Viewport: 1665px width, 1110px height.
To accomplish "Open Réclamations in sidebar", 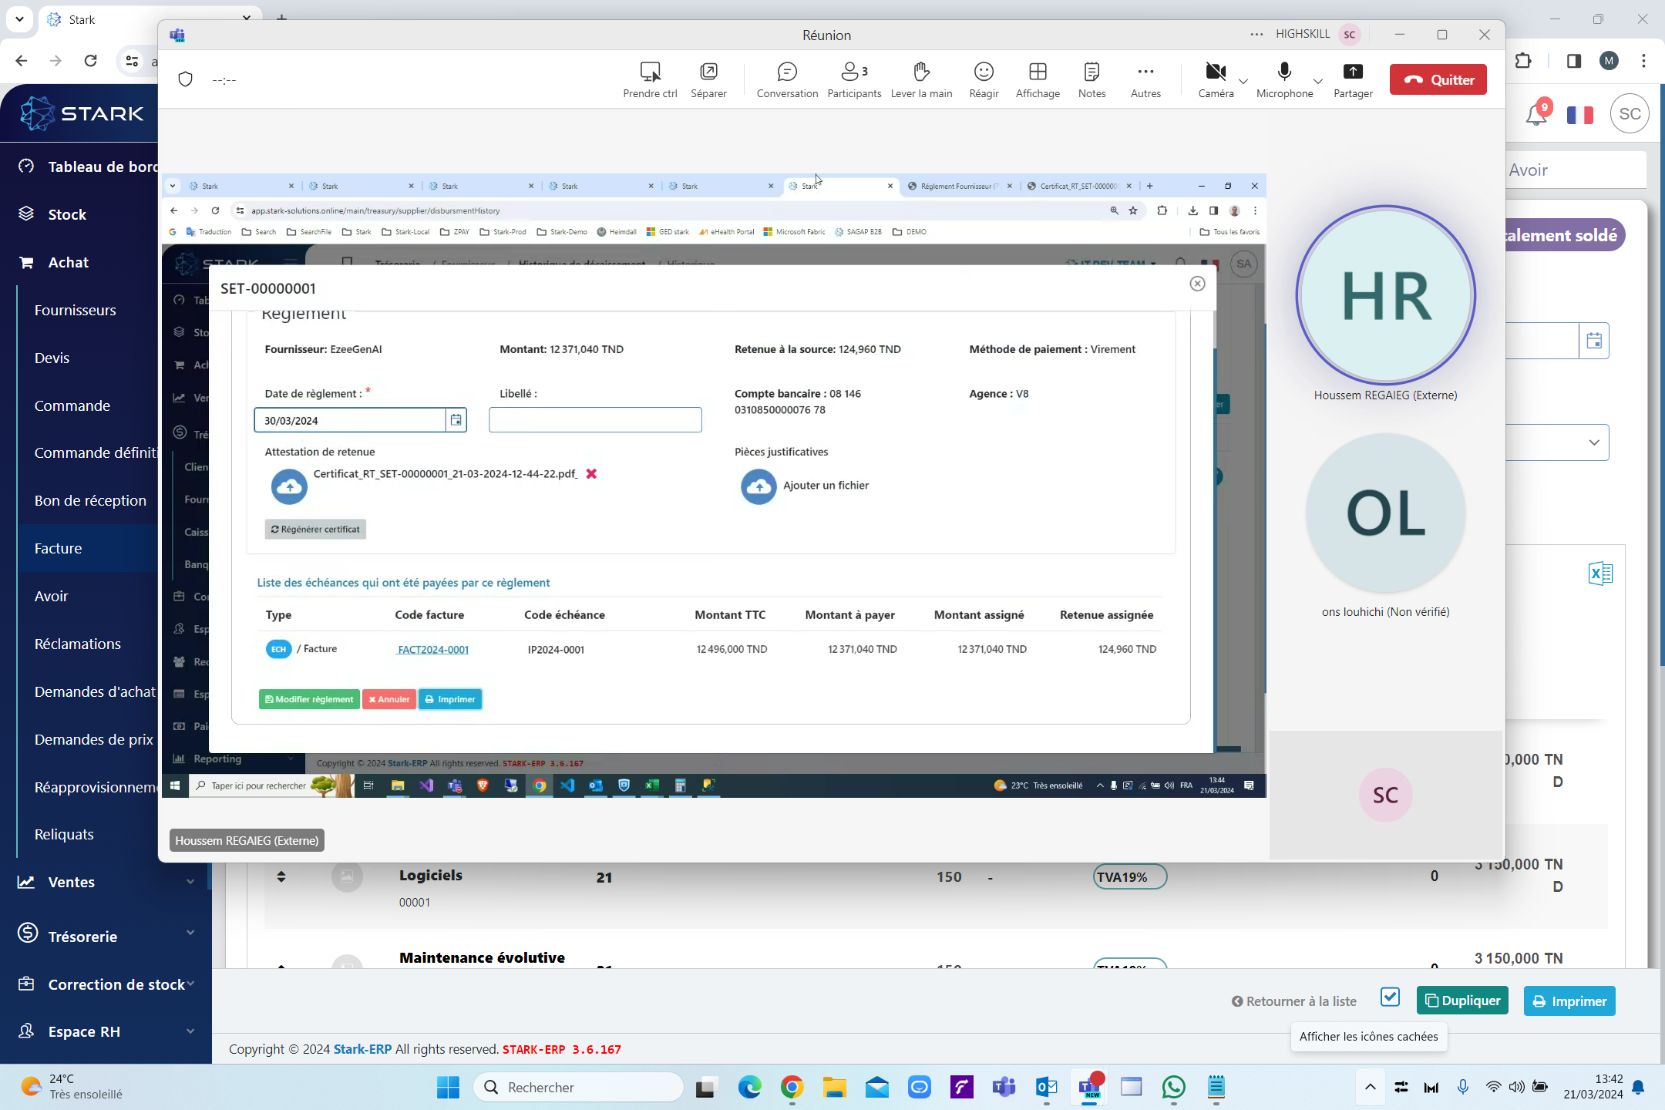I will coord(78,644).
